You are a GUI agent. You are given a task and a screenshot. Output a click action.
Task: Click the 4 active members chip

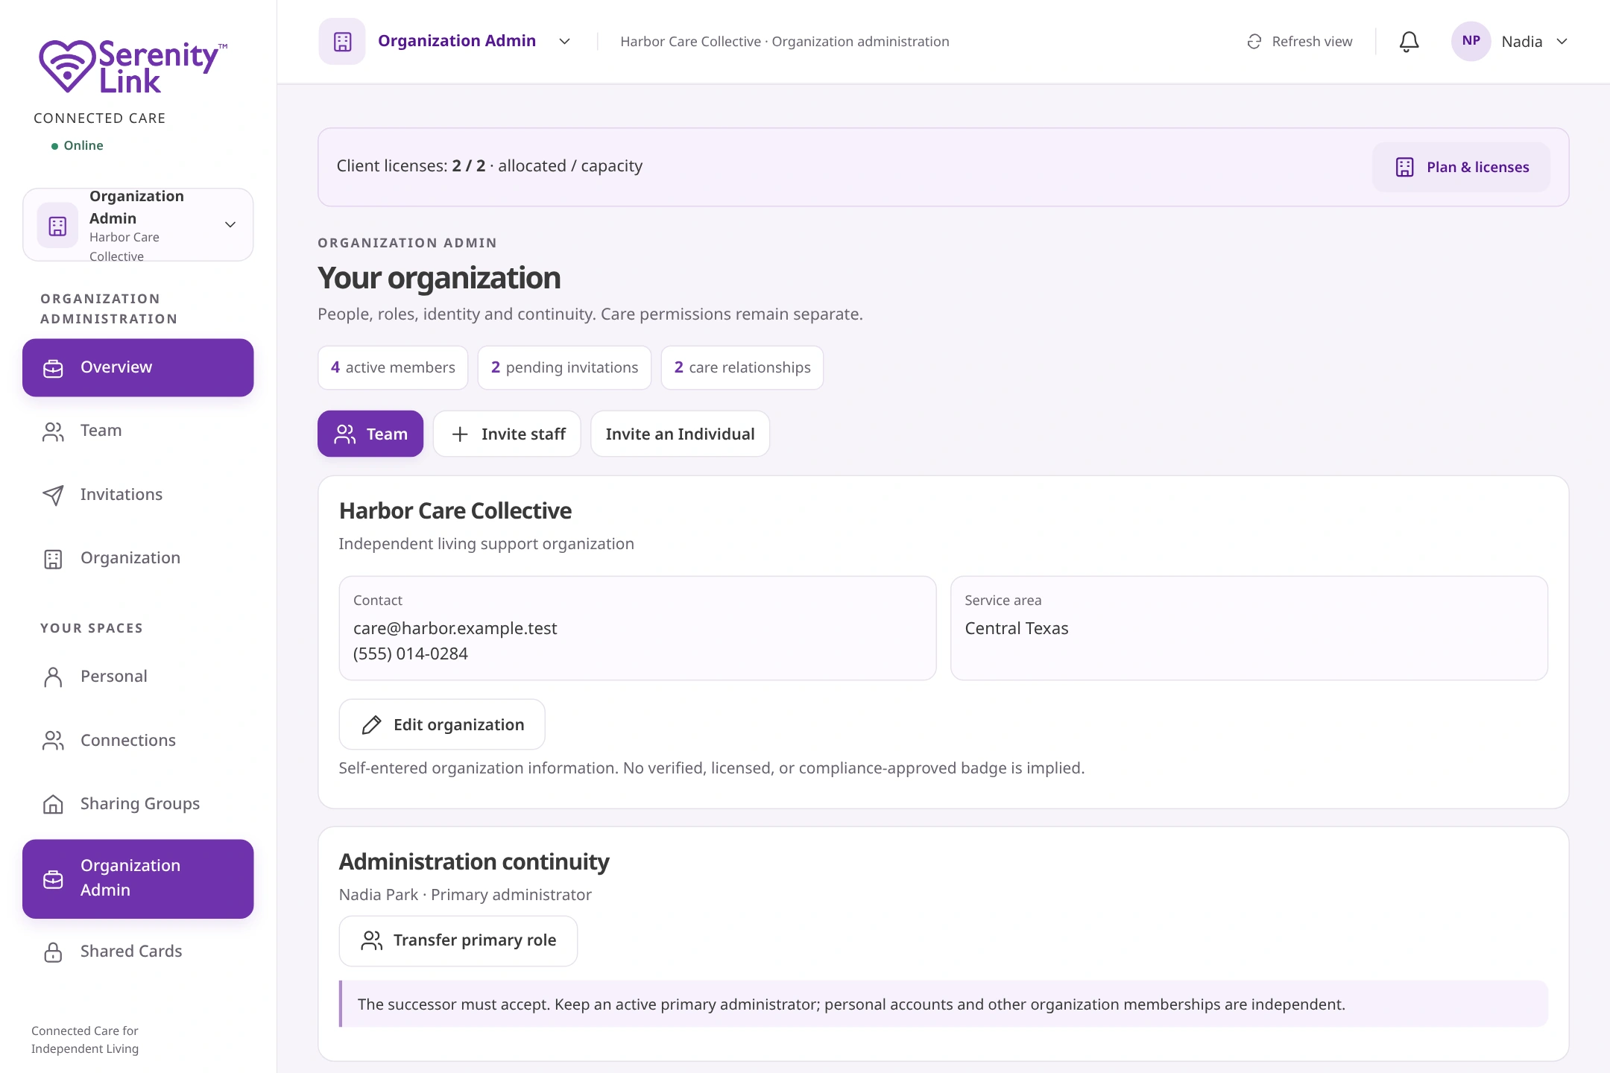click(x=393, y=368)
